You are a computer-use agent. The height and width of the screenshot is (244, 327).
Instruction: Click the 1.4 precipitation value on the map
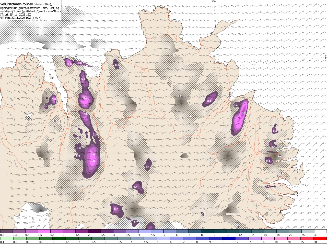click(243, 113)
